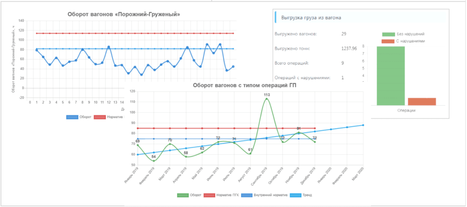Click the title Оборот вагонов с типом операций ГП
The height and width of the screenshot is (207, 467).
coord(244,85)
